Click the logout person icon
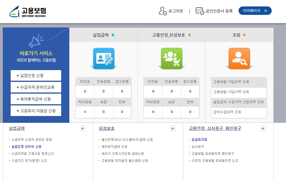286x180 pixels. [x=163, y=11]
